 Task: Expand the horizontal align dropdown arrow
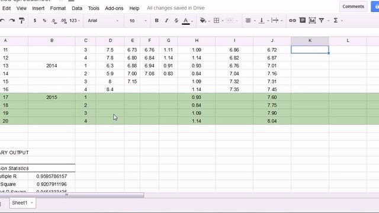[x=255, y=21]
